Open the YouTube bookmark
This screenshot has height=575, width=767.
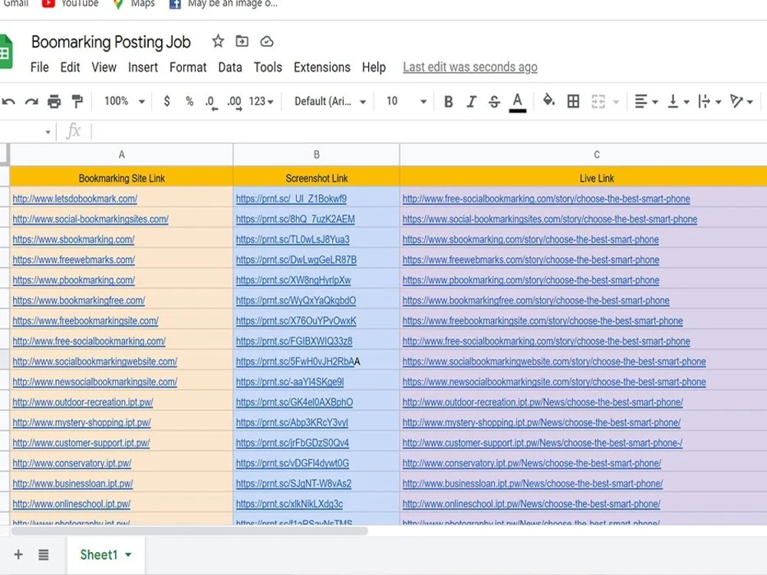click(70, 4)
